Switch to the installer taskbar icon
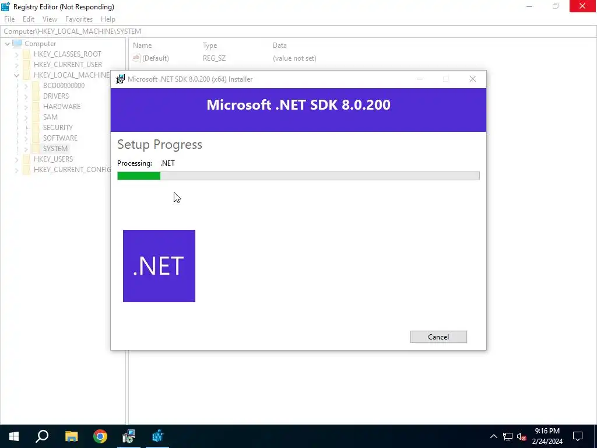This screenshot has width=597, height=448. 129,436
